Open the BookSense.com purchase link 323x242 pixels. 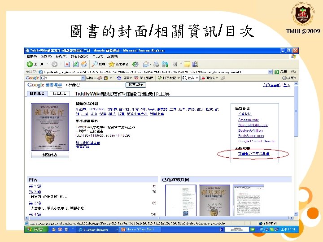click(251, 136)
